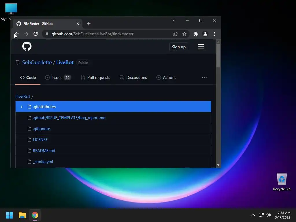This screenshot has height=222, width=296.
Task: Click the address bar URL
Action: click(x=92, y=34)
